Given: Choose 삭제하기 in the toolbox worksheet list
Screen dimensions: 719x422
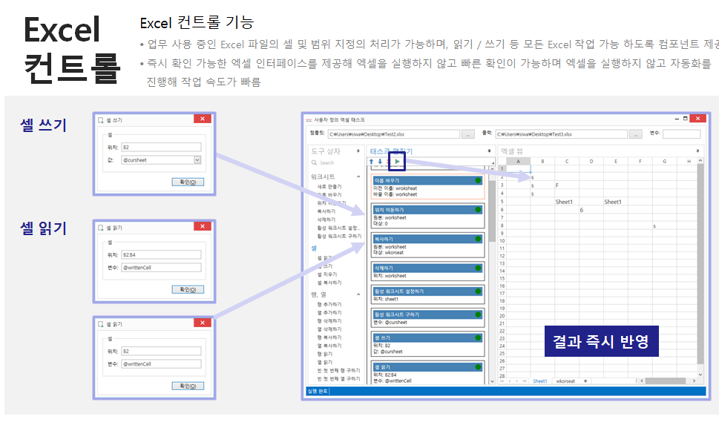Looking at the screenshot, I should 326,220.
